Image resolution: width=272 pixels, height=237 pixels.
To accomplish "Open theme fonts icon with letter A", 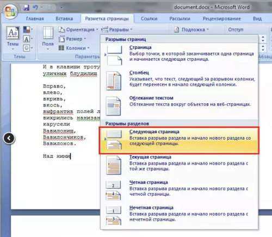I will pyautogui.click(x=27, y=39).
